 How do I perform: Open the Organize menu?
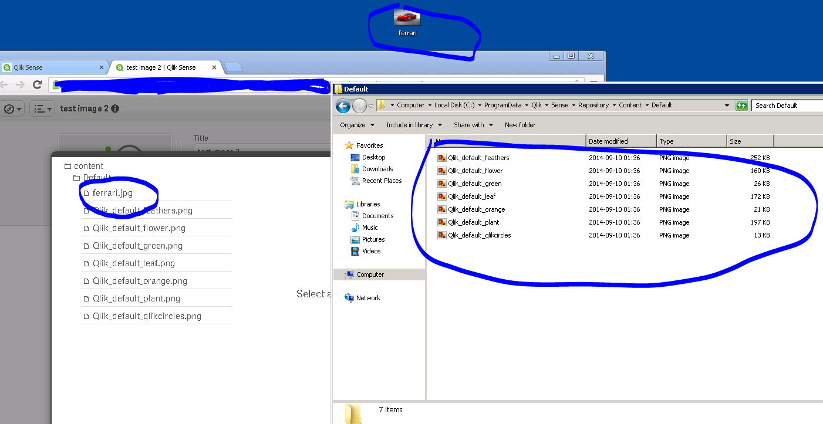point(357,125)
